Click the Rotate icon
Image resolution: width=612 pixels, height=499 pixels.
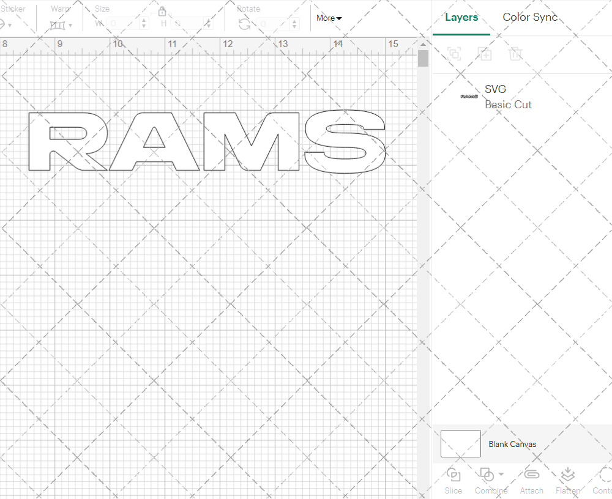pyautogui.click(x=245, y=24)
